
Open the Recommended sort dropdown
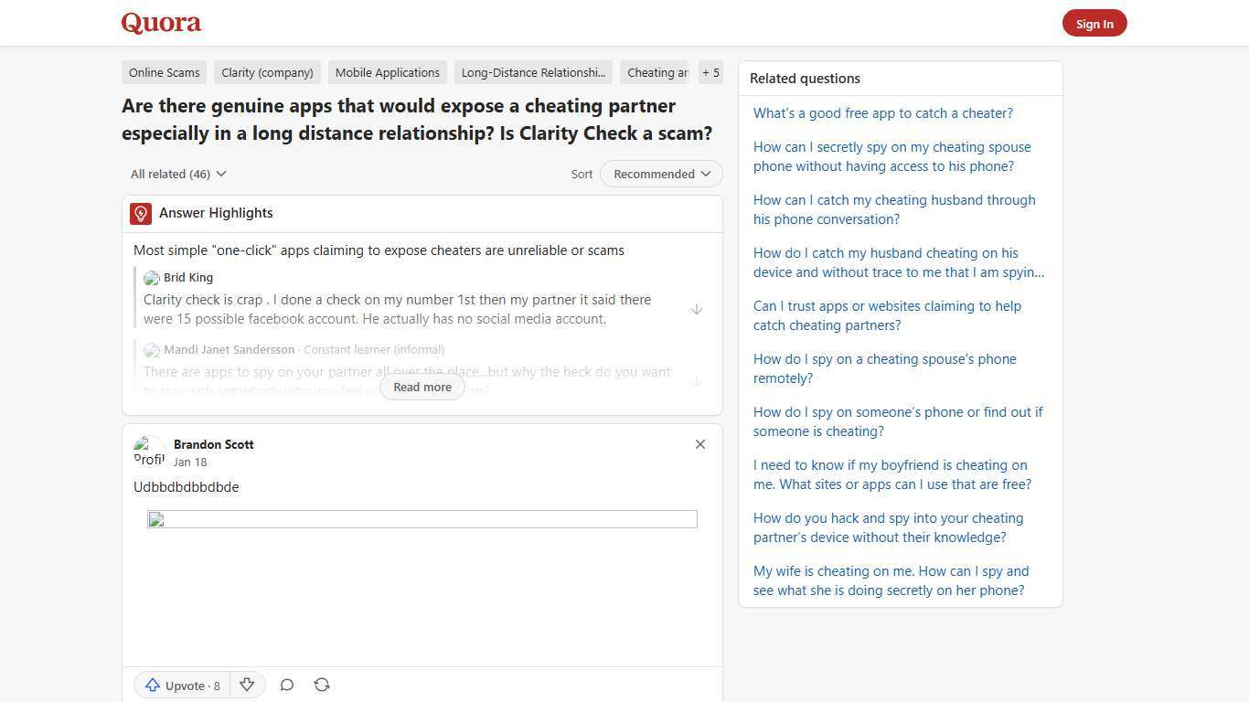(660, 174)
